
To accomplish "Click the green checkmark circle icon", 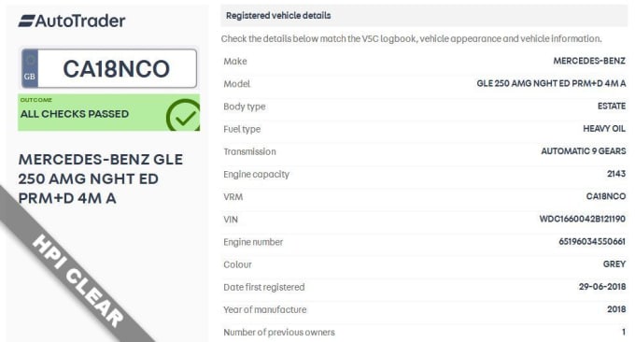I will tap(183, 116).
